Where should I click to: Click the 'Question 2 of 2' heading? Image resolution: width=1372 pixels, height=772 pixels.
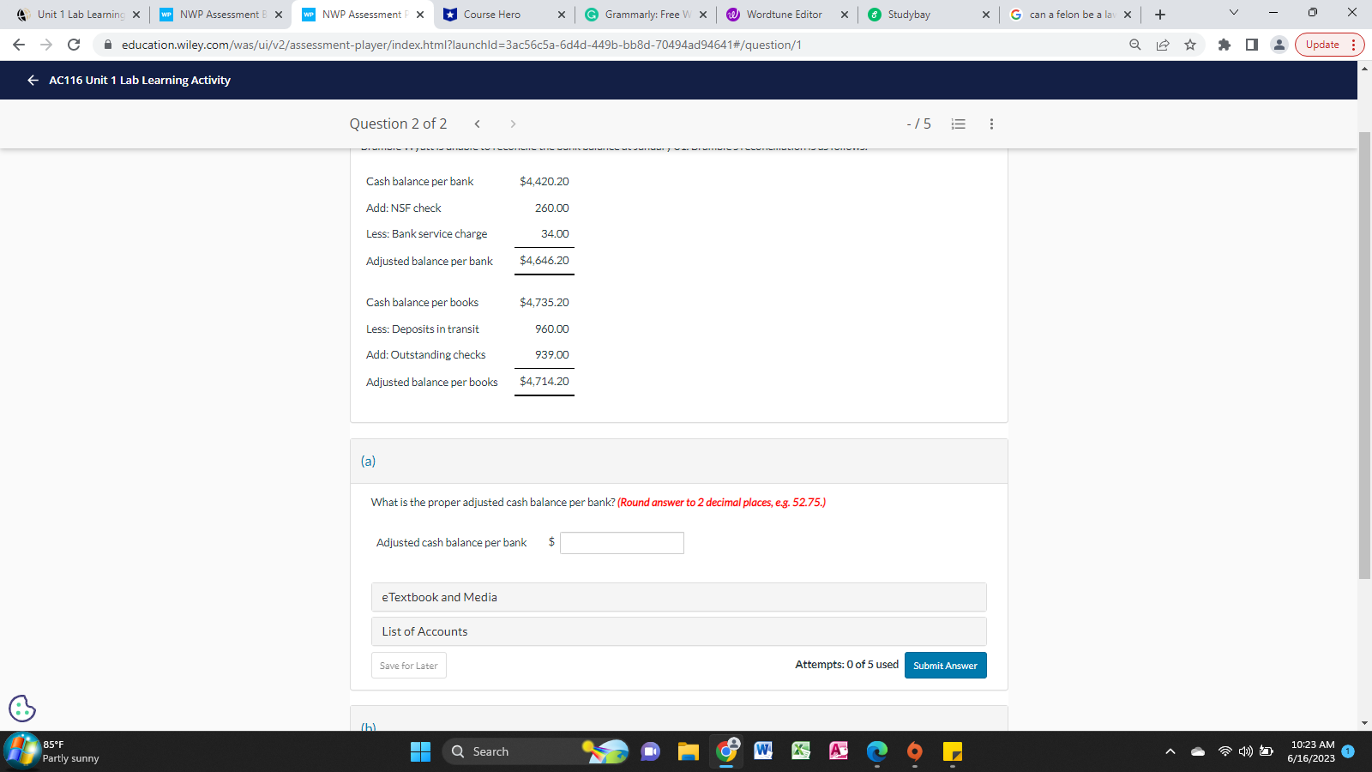point(398,124)
